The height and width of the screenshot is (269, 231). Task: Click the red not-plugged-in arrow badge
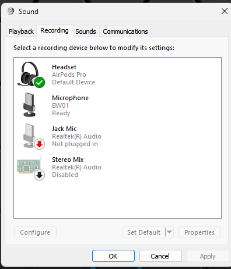click(x=40, y=144)
